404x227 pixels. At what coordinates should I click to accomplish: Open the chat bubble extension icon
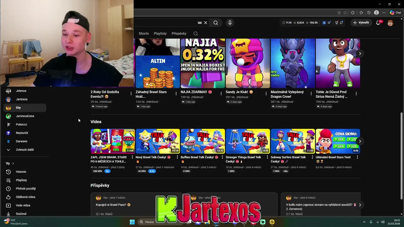tap(341, 23)
